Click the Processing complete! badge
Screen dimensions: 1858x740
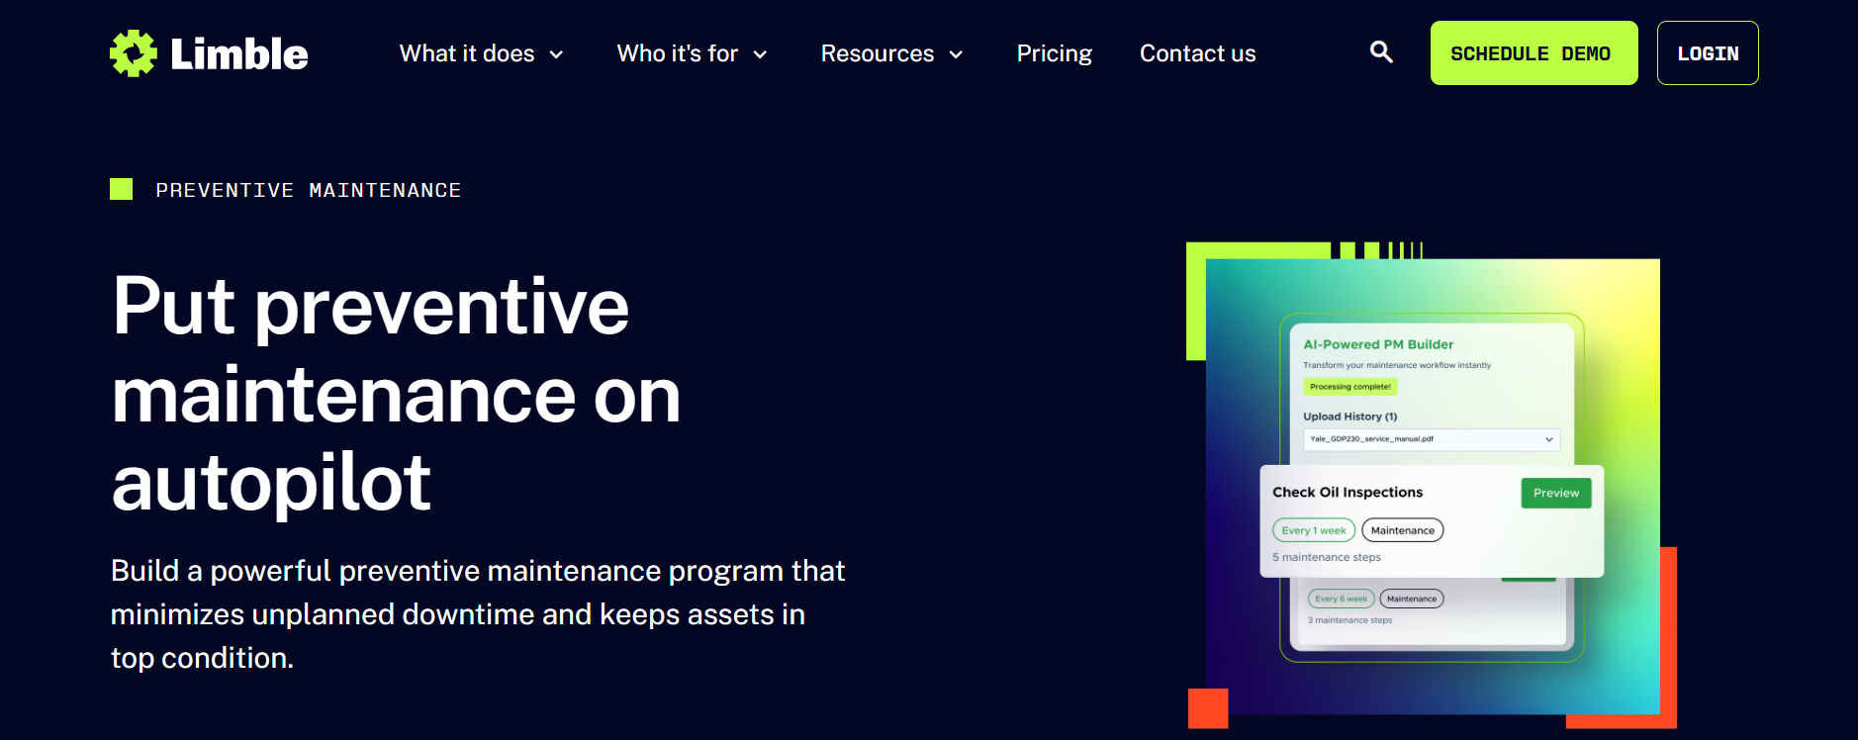coord(1350,387)
